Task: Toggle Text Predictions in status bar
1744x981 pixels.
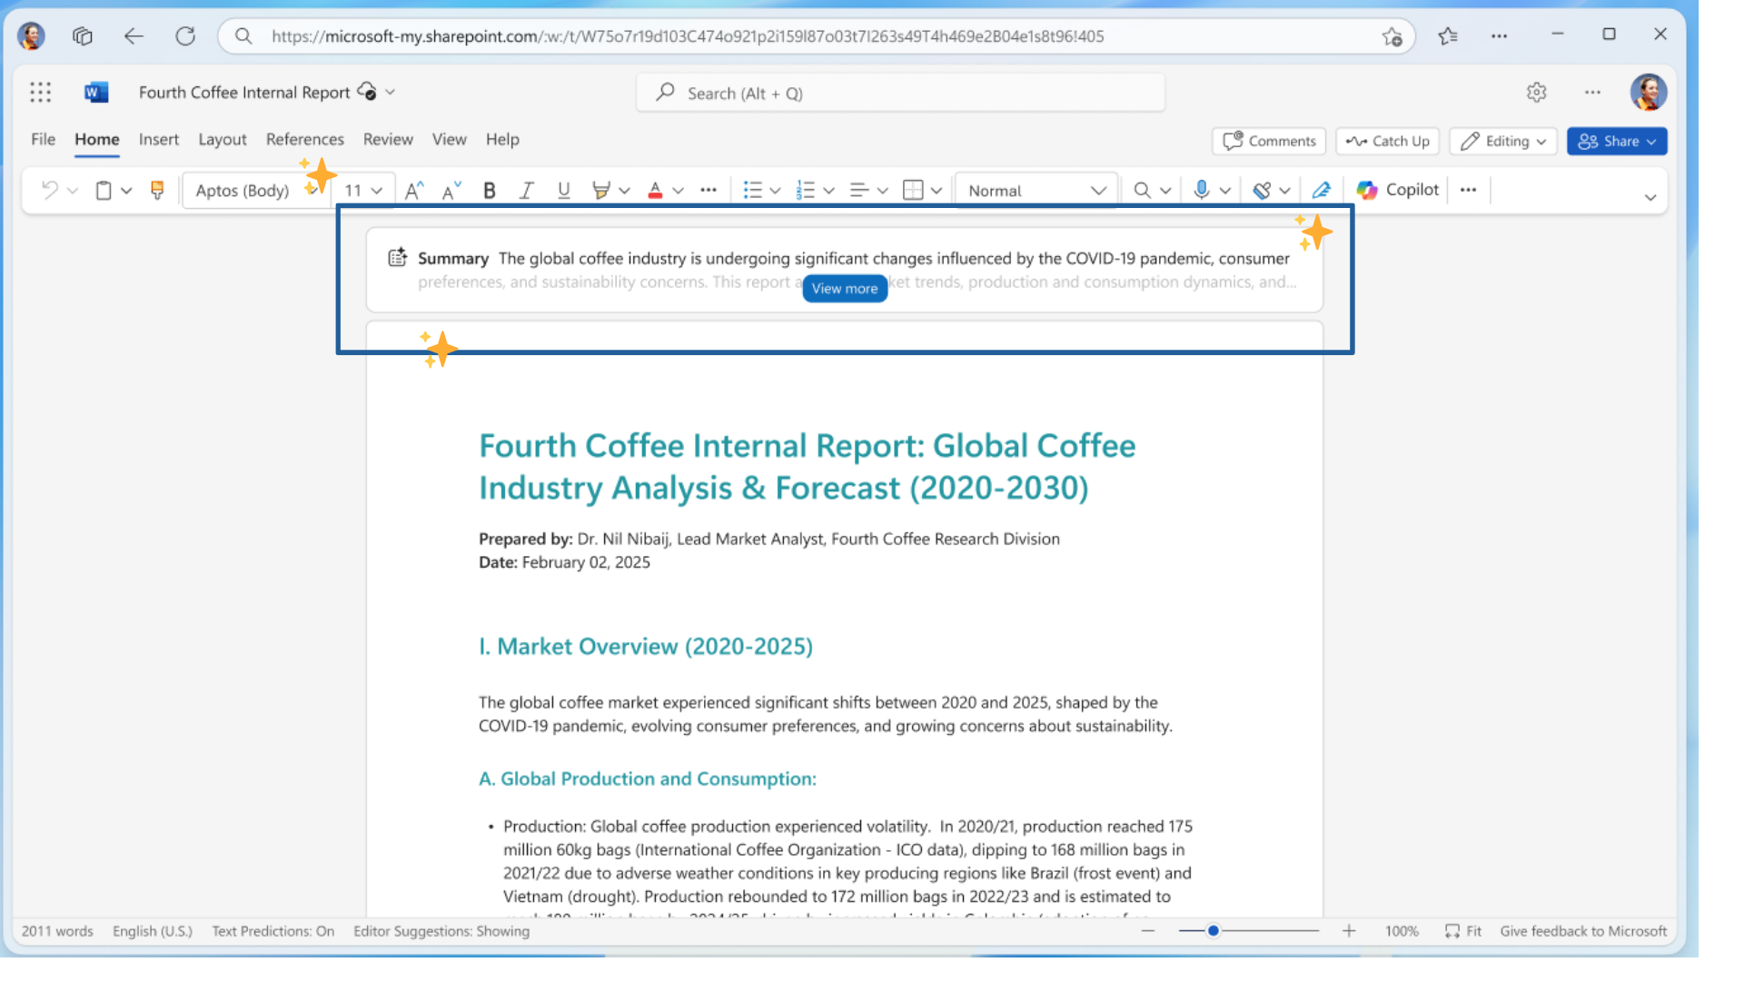Action: [272, 931]
